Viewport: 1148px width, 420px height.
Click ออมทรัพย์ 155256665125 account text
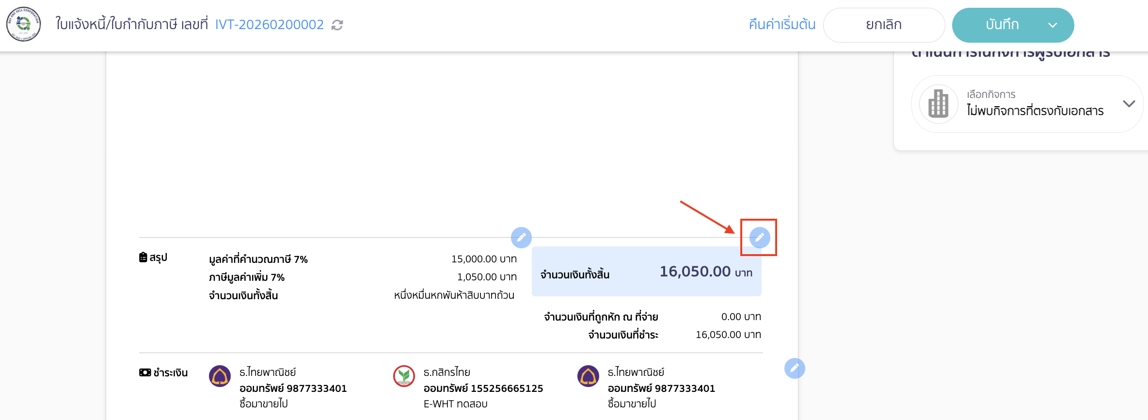coord(483,388)
